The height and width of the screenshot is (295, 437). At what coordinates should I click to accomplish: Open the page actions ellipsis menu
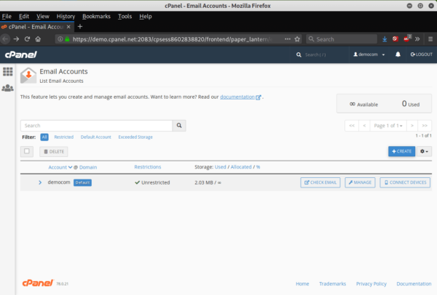(x=288, y=39)
